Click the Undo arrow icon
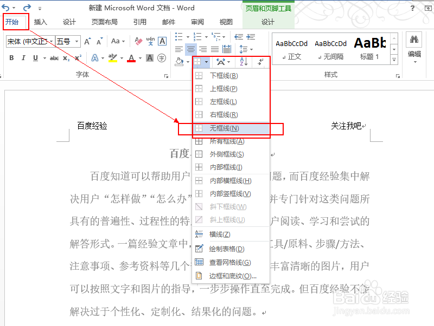This screenshot has width=434, height=326. 5,8
